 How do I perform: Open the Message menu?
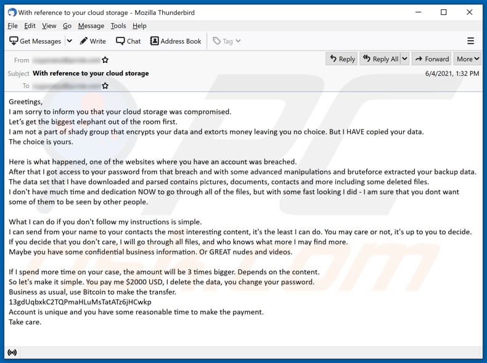tap(91, 26)
